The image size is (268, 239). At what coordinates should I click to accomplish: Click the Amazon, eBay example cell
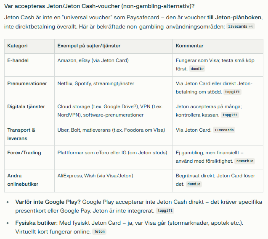tap(114, 65)
